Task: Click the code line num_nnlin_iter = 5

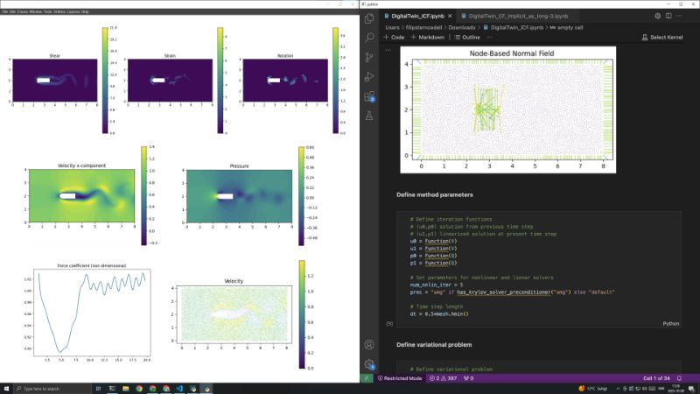Action: tap(436, 285)
